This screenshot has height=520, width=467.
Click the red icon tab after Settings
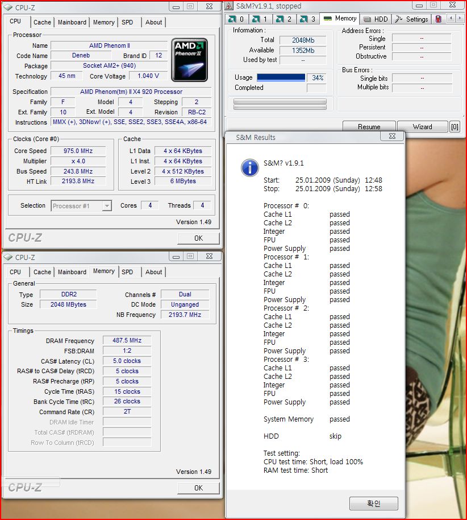pyautogui.click(x=438, y=19)
